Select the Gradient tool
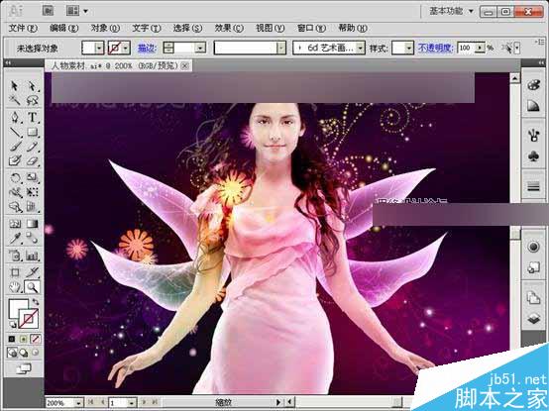 [x=33, y=224]
